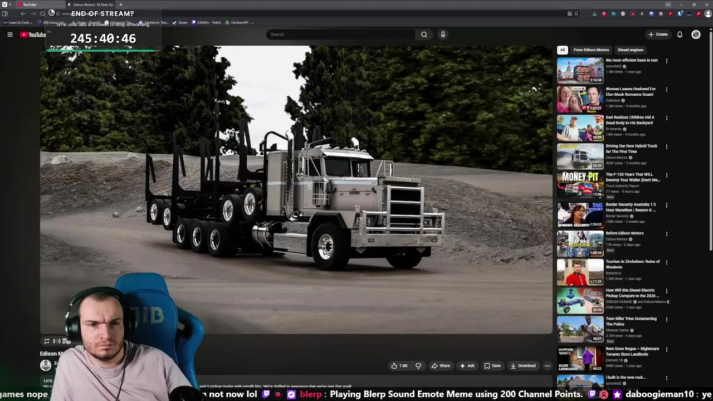
Task: Click the browser forward arrow
Action: tap(33, 13)
